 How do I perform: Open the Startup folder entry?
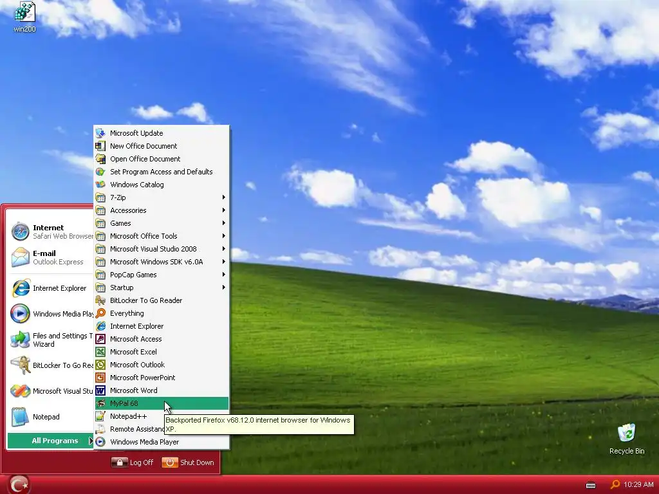[162, 288]
